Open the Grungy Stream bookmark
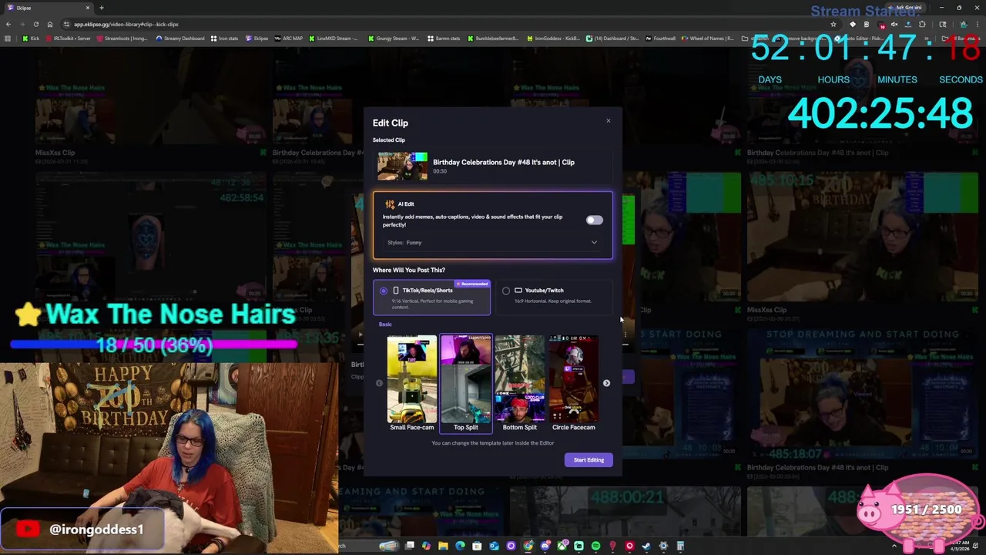The image size is (986, 555). point(394,39)
